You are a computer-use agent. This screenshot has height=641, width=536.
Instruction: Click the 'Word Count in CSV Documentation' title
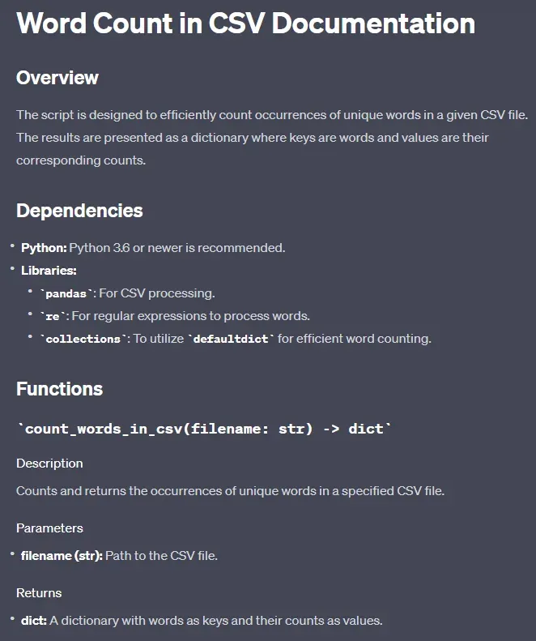coord(245,24)
